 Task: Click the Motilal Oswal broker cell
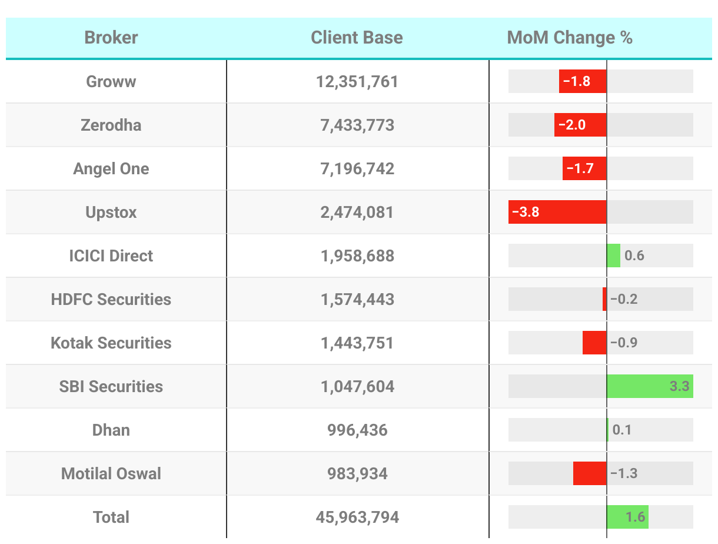point(111,473)
